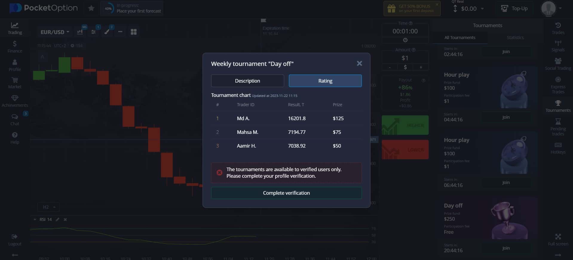Click the $125 prize value
573x260 pixels.
[338, 118]
